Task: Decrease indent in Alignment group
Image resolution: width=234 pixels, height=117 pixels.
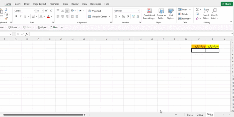Action: pyautogui.click(x=72, y=17)
